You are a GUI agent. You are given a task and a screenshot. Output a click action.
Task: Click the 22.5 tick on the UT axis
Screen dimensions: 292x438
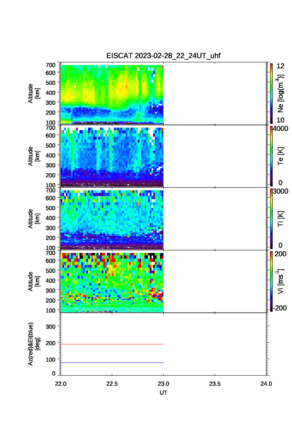112,384
